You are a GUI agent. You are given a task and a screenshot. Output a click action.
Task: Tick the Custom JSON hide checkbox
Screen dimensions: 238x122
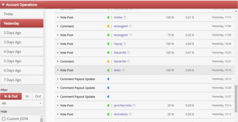click(4, 119)
